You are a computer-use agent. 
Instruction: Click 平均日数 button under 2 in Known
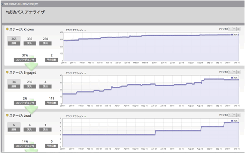point(51,60)
